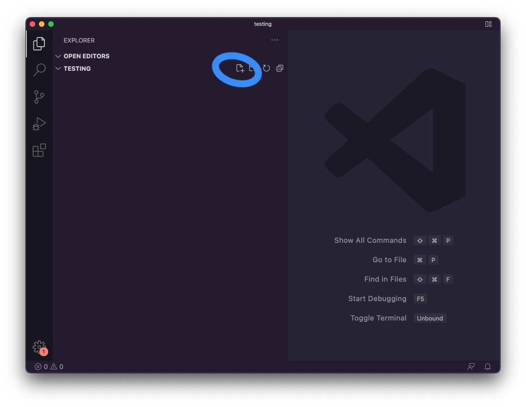Viewport: 526px width, 407px height.
Task: Collapse all folders in Explorer
Action: click(x=280, y=68)
